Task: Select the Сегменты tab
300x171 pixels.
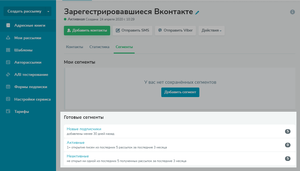Action: (x=124, y=47)
